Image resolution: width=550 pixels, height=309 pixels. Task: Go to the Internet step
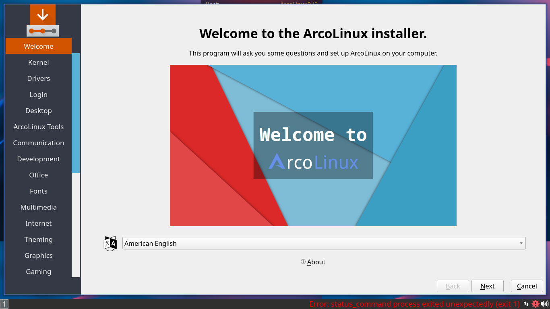(39, 223)
